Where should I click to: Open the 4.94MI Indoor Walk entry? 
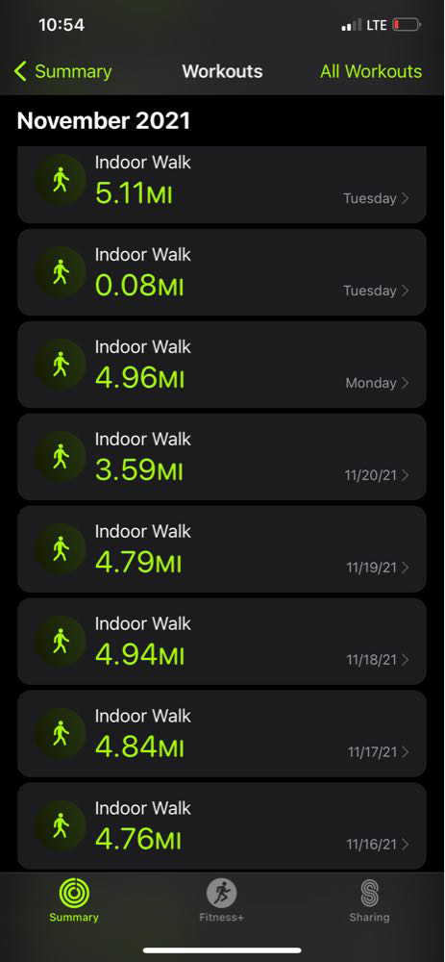coord(222,642)
